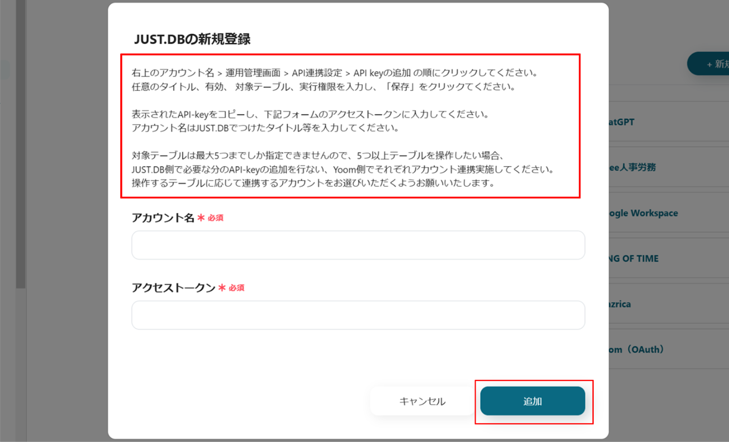The width and height of the screenshot is (729, 442).
Task: Click the instruction line starting 右上のアカウント名
Action: (336, 73)
